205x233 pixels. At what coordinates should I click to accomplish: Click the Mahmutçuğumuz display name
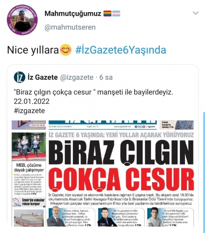pos(73,14)
